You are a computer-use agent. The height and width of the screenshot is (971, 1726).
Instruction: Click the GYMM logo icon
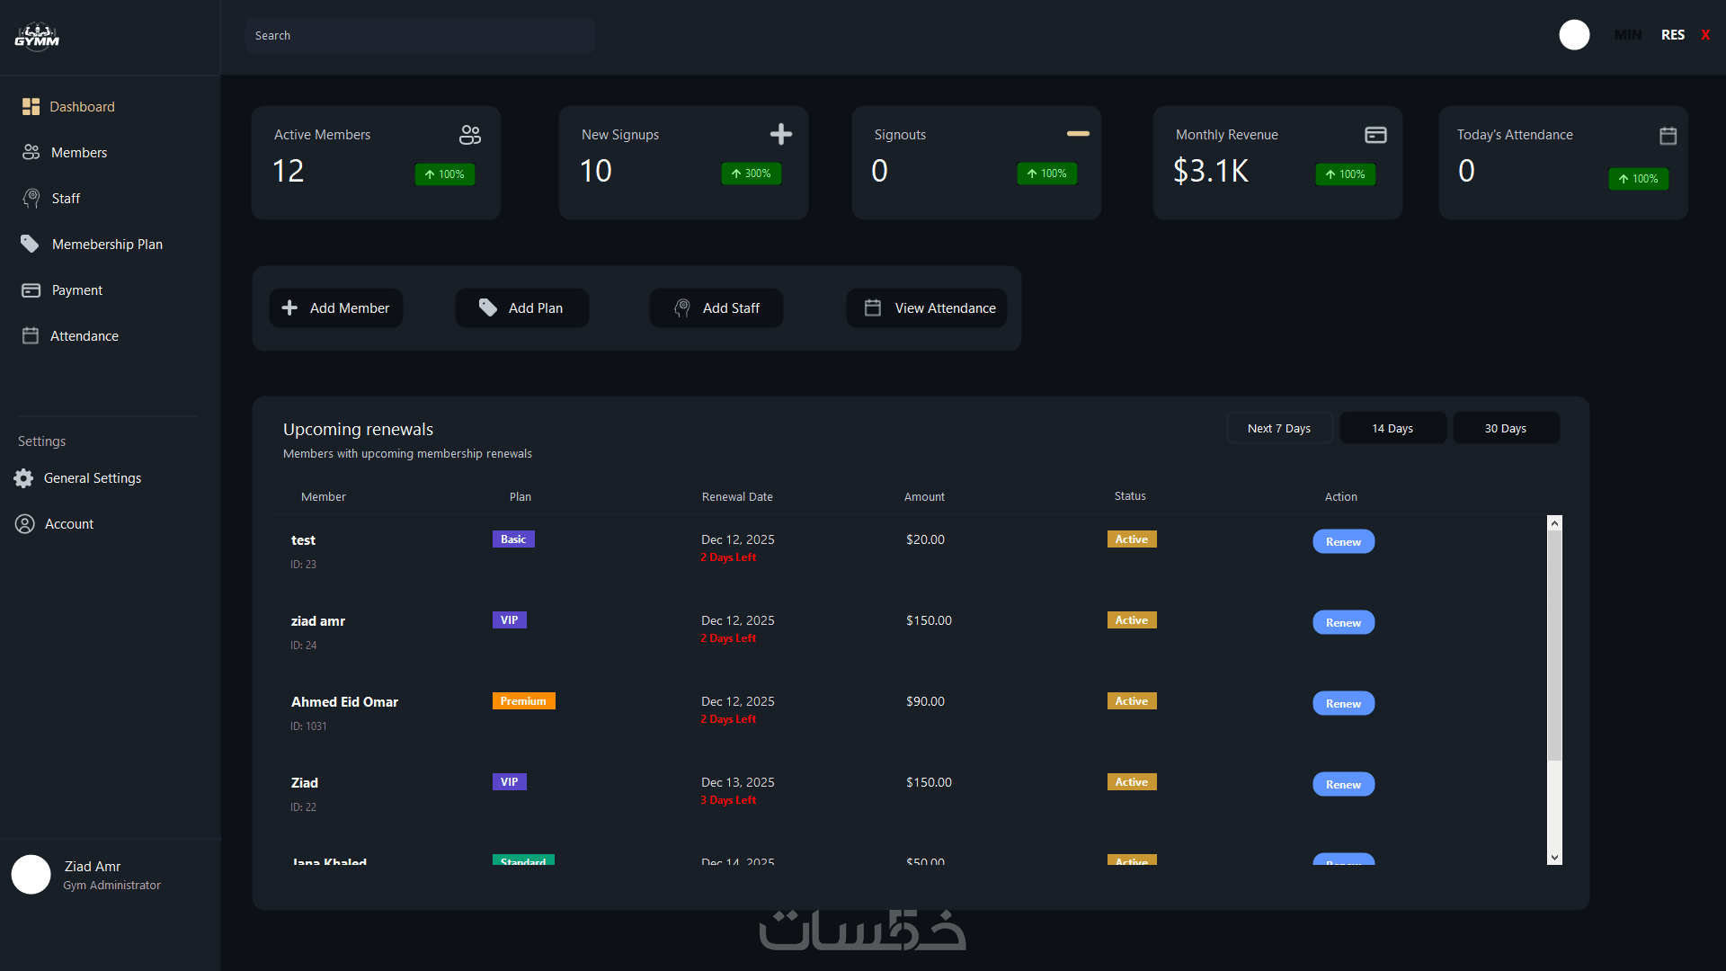tap(37, 37)
